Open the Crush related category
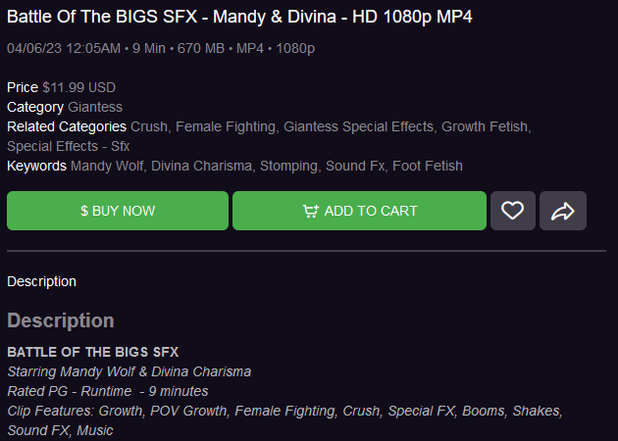 [149, 126]
